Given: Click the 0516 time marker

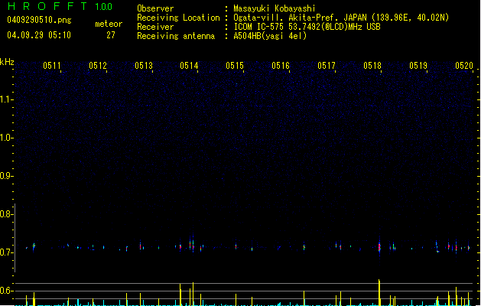Looking at the screenshot, I should click(281, 66).
